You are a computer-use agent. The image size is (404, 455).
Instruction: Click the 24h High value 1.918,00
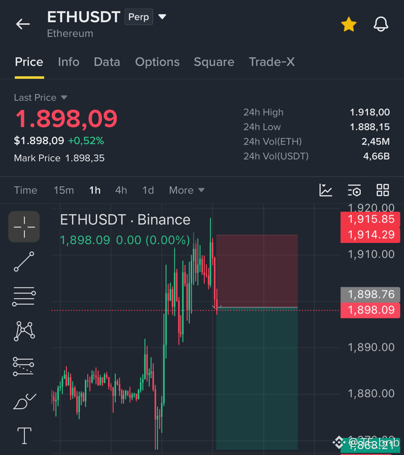pos(370,113)
